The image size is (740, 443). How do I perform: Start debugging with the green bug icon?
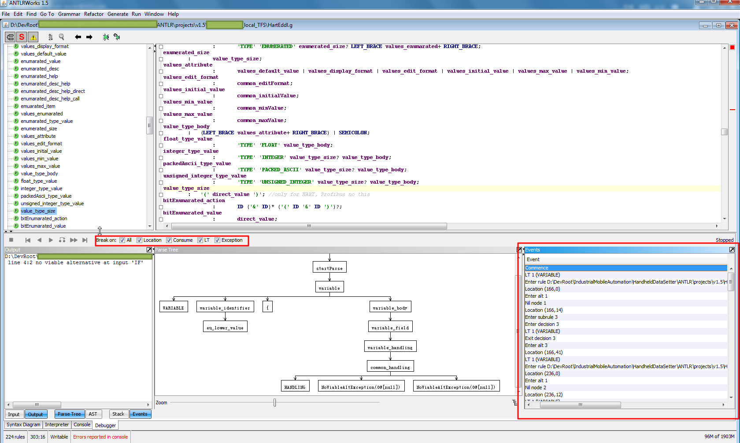click(106, 37)
